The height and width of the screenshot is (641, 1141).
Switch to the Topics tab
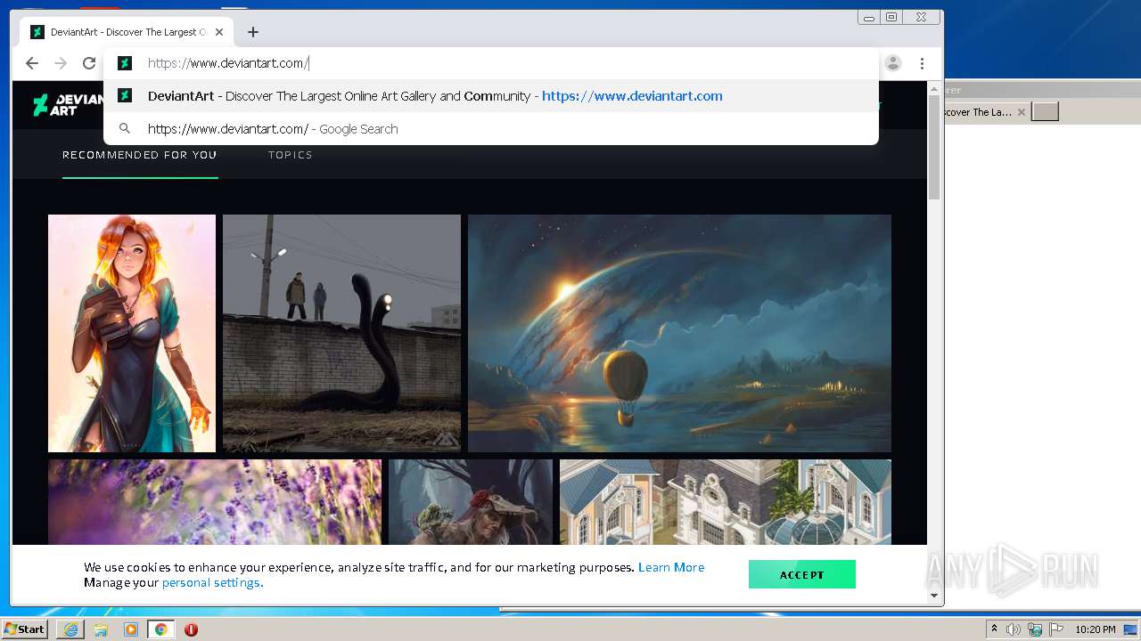[x=291, y=155]
